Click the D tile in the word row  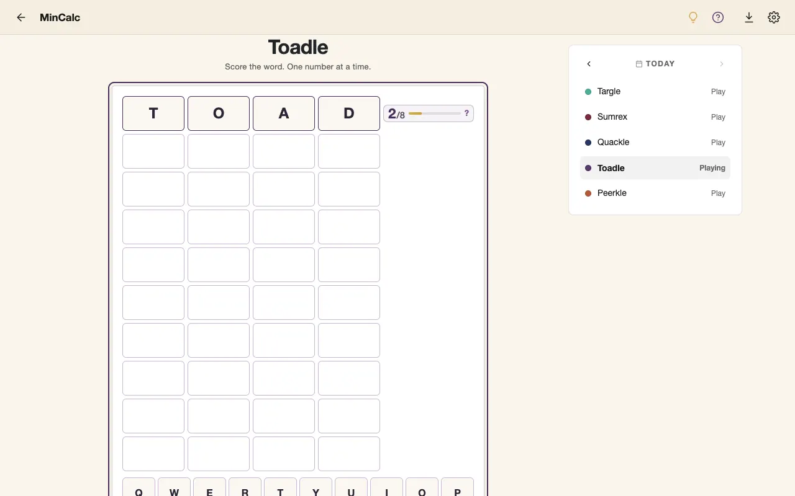coord(349,113)
